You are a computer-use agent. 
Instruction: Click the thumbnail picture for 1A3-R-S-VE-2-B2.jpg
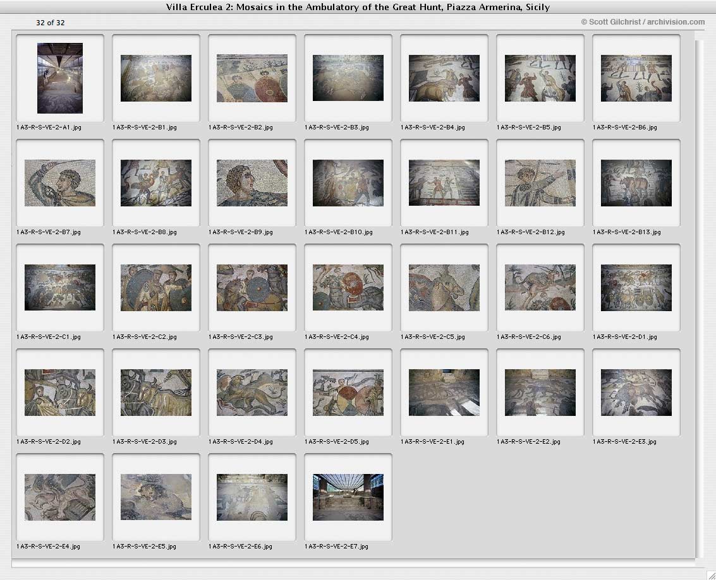point(252,78)
